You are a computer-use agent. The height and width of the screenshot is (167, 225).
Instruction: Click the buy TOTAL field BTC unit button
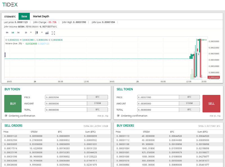tap(97, 110)
